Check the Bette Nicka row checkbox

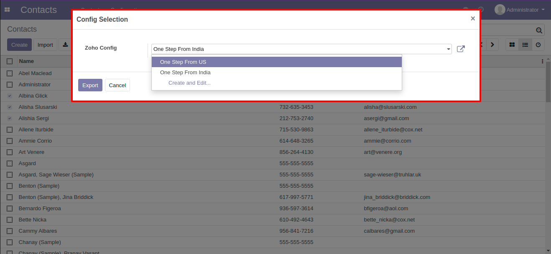(10, 220)
